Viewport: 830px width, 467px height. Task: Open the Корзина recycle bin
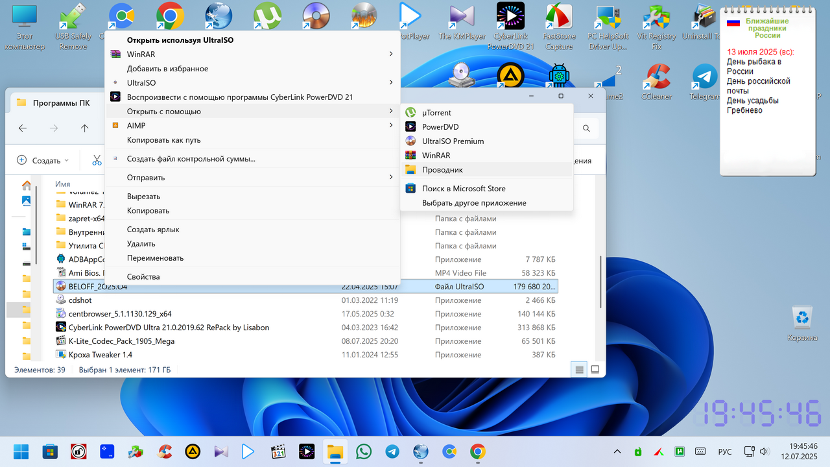click(803, 324)
